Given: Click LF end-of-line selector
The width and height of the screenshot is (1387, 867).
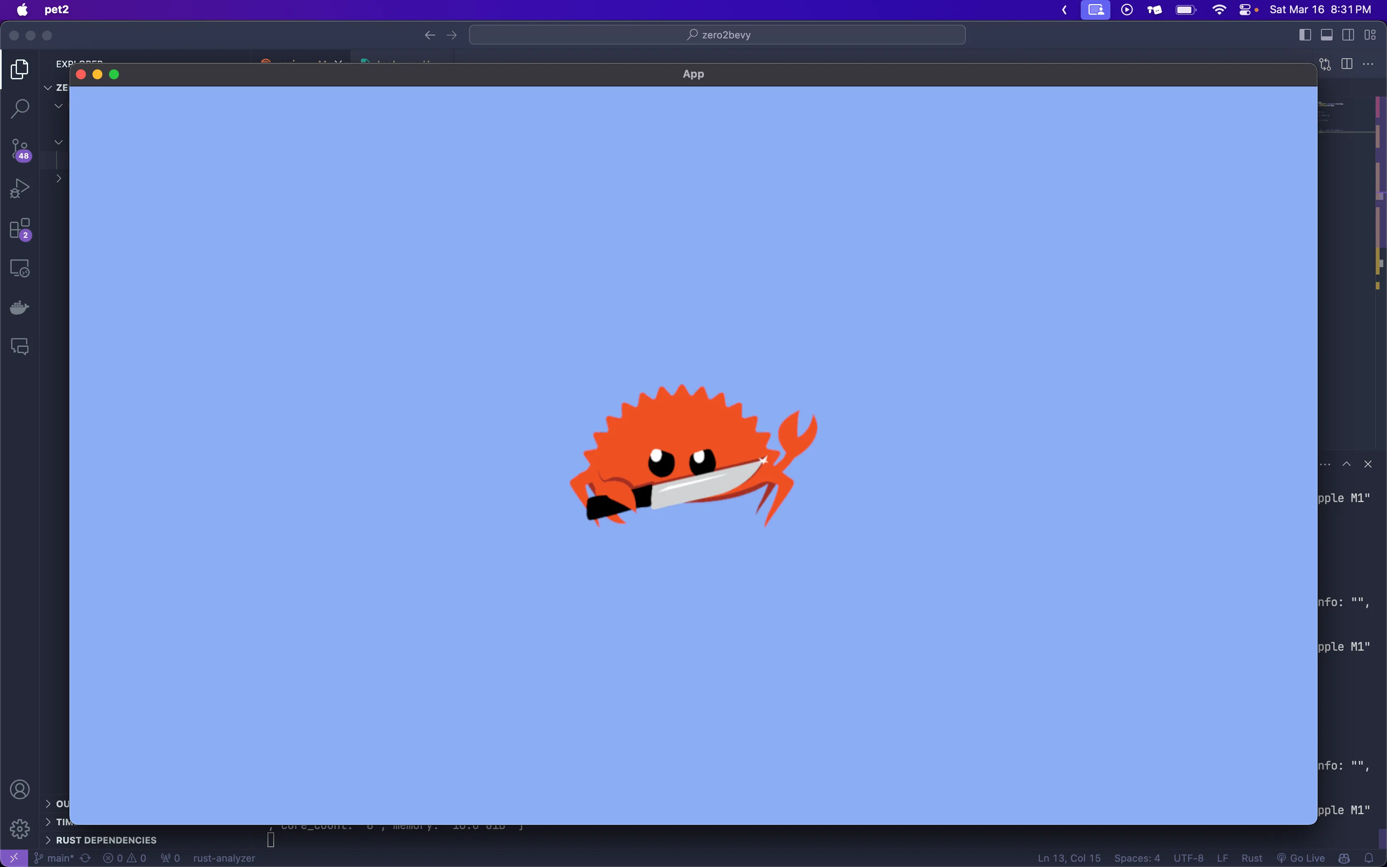Looking at the screenshot, I should [x=1223, y=858].
